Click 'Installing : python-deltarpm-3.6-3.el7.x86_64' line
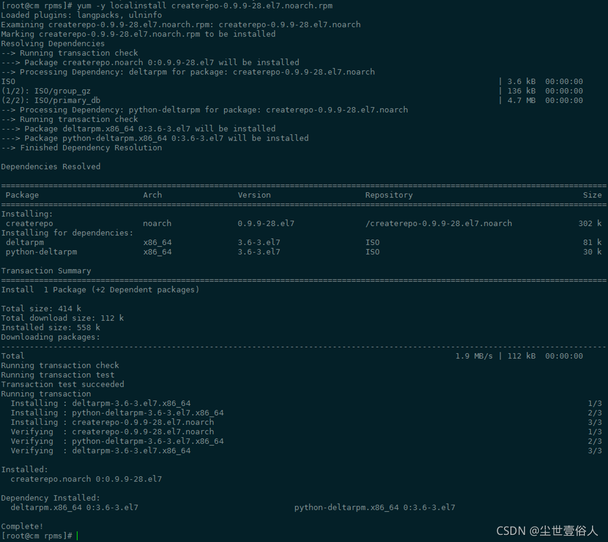This screenshot has width=608, height=542. pyautogui.click(x=117, y=413)
